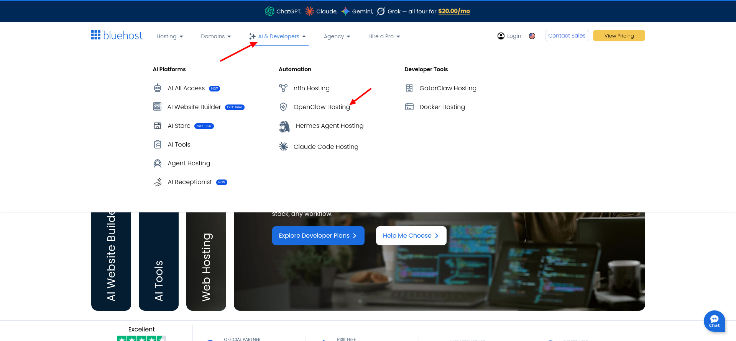Click the AI Store shop icon
This screenshot has width=736, height=341.
point(158,126)
